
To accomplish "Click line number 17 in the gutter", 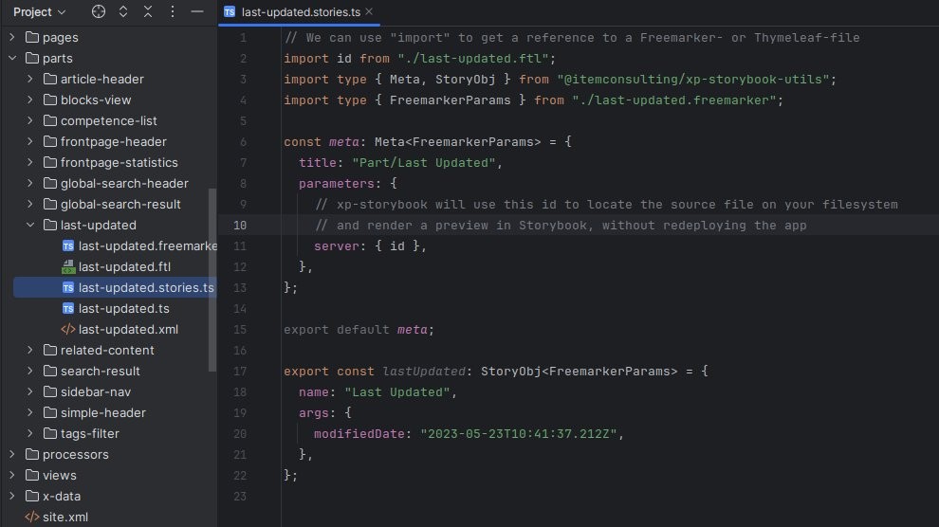I will tap(240, 371).
